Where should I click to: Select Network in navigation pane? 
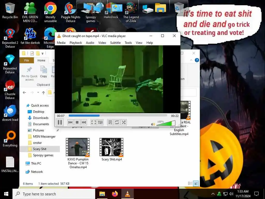click(37, 172)
